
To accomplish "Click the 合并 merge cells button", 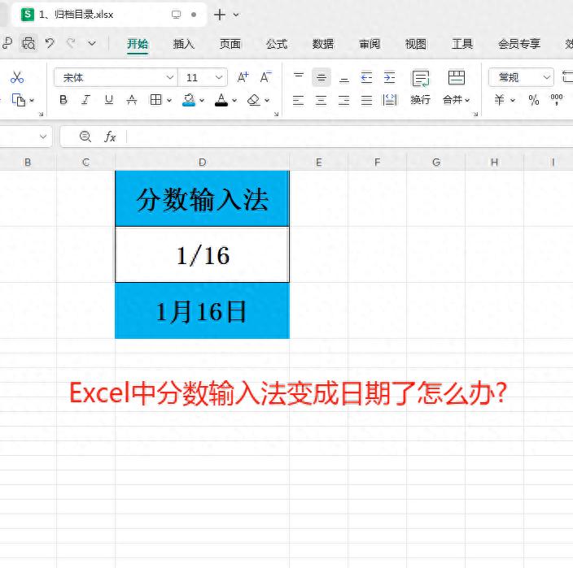I will [x=456, y=88].
